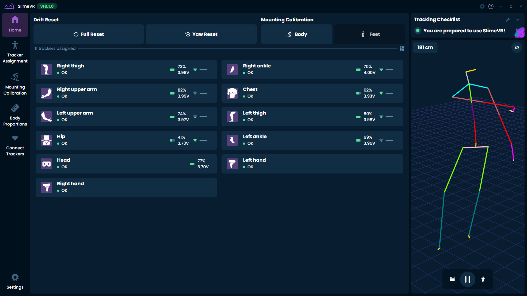
Task: Pause the skeleton preview animation
Action: point(467,279)
